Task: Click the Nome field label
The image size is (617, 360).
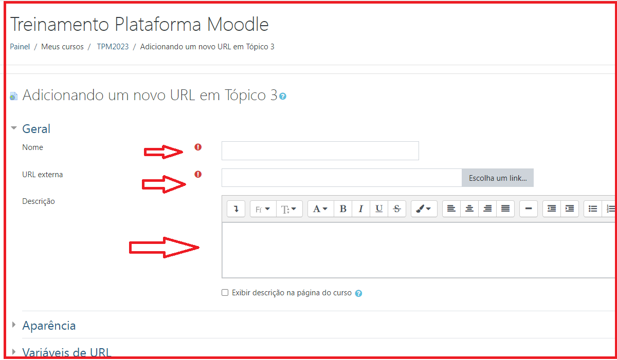Action: click(x=32, y=147)
